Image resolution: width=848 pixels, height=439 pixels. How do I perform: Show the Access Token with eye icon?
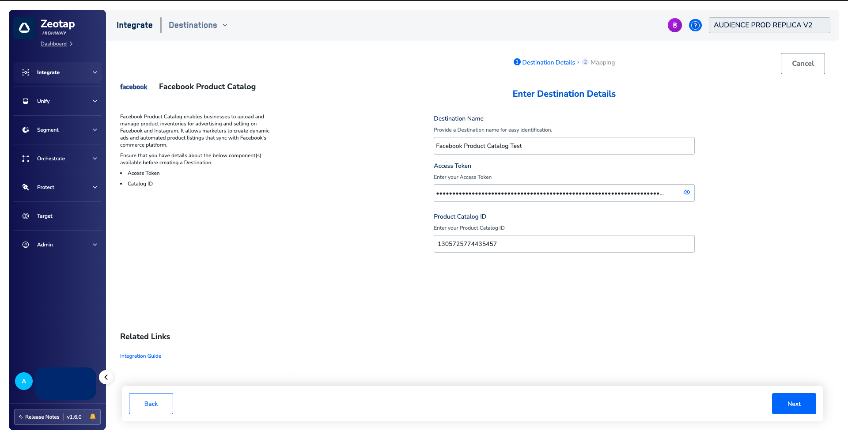tap(687, 192)
